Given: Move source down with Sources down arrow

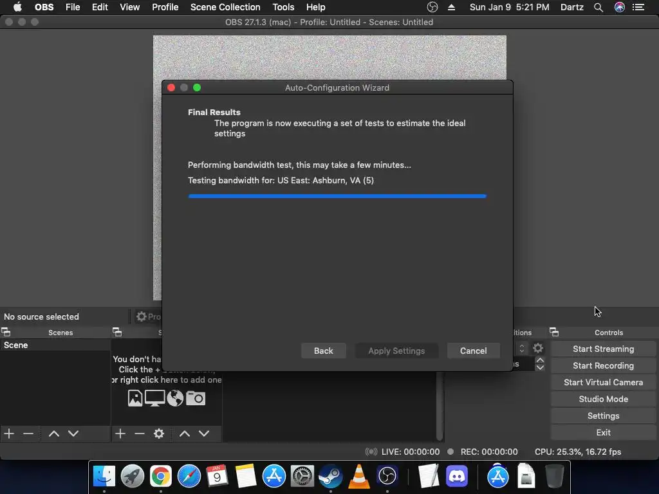Looking at the screenshot, I should click(x=204, y=434).
